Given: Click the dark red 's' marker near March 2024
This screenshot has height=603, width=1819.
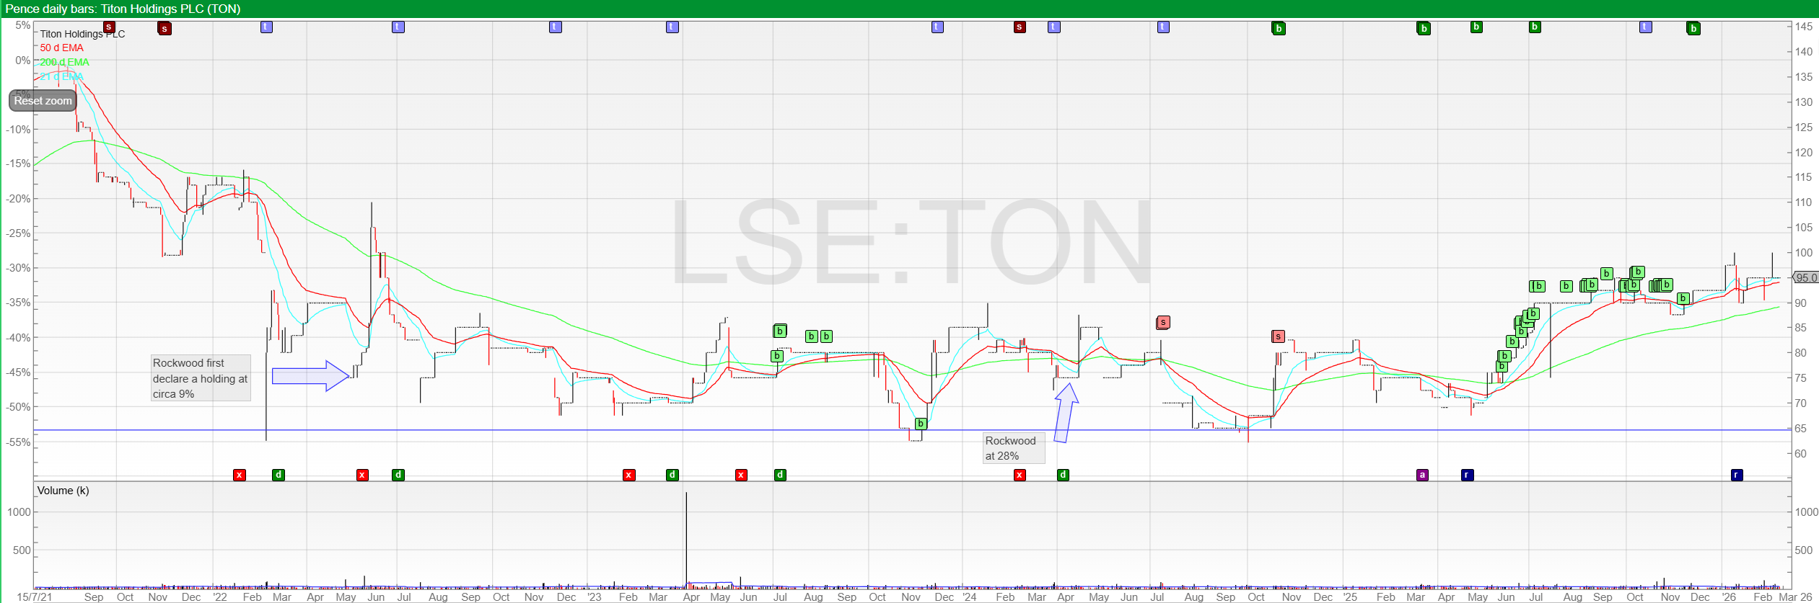Looking at the screenshot, I should tap(1020, 27).
